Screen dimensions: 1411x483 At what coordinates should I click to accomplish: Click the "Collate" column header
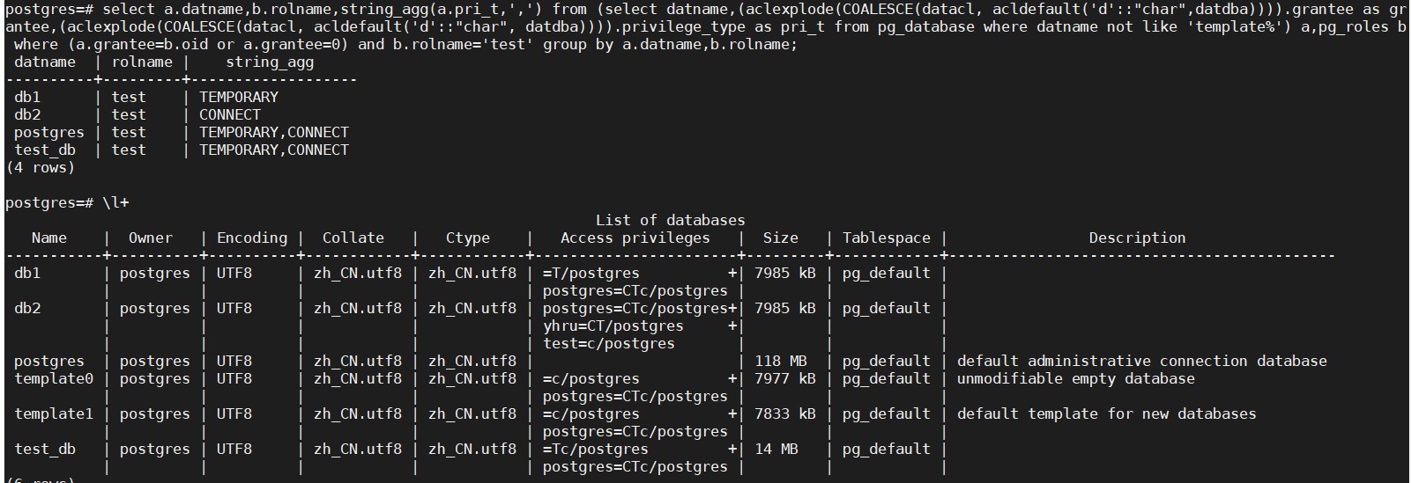click(353, 238)
